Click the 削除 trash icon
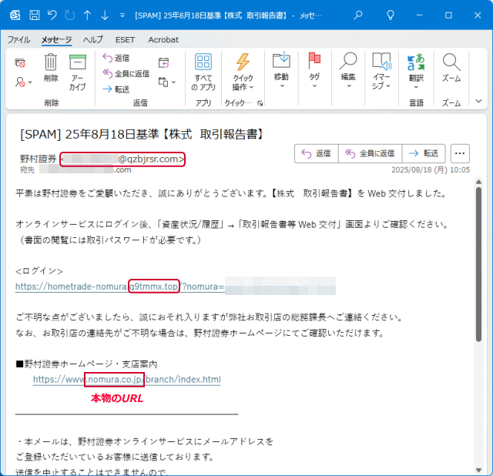 point(51,69)
